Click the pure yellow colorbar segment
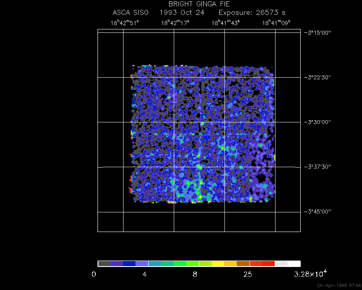 [218, 264]
